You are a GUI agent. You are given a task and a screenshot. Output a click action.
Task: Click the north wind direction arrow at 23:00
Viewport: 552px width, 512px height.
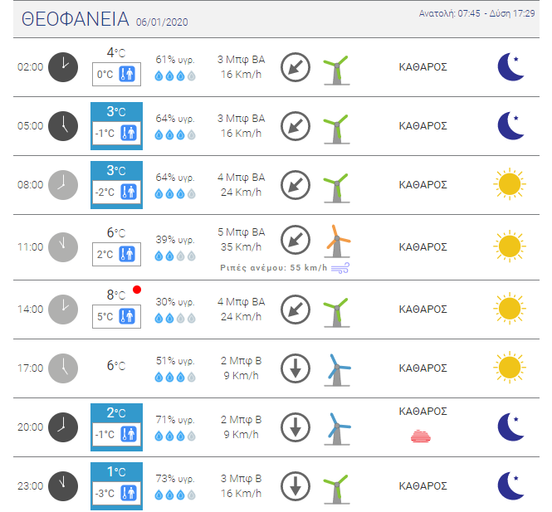tap(296, 486)
